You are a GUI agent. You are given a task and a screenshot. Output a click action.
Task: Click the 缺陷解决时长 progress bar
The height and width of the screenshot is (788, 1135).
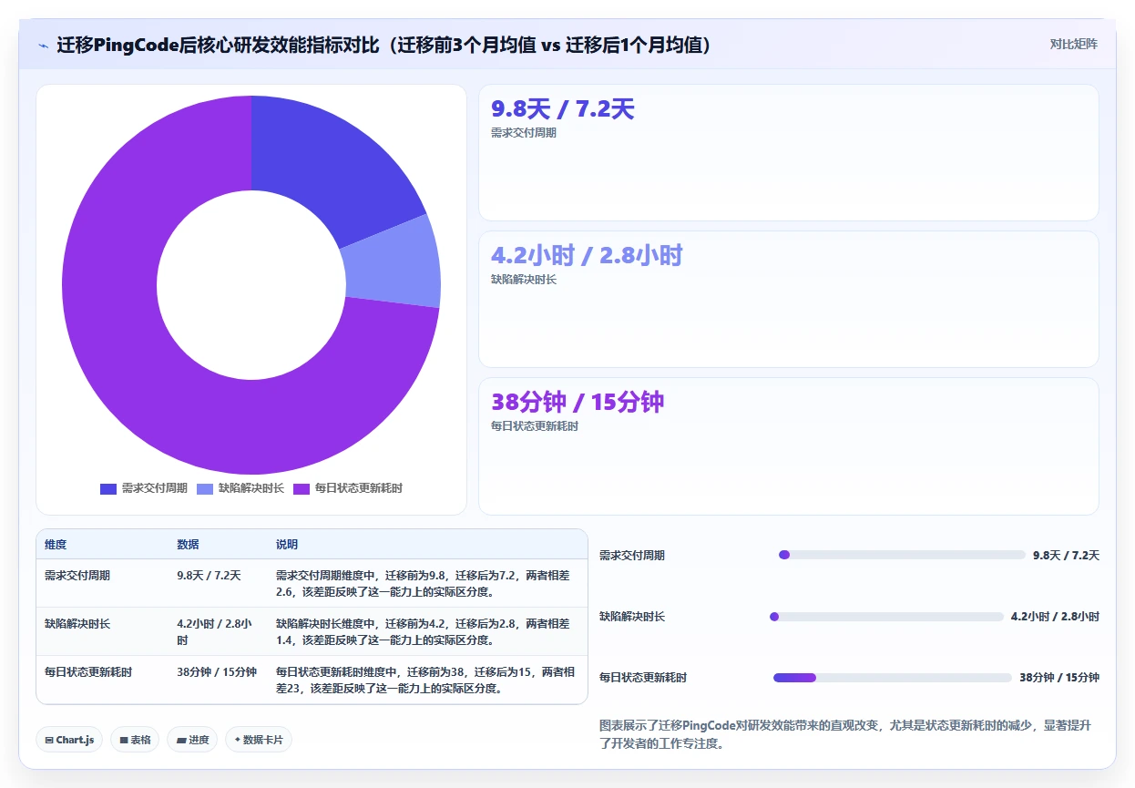886,617
